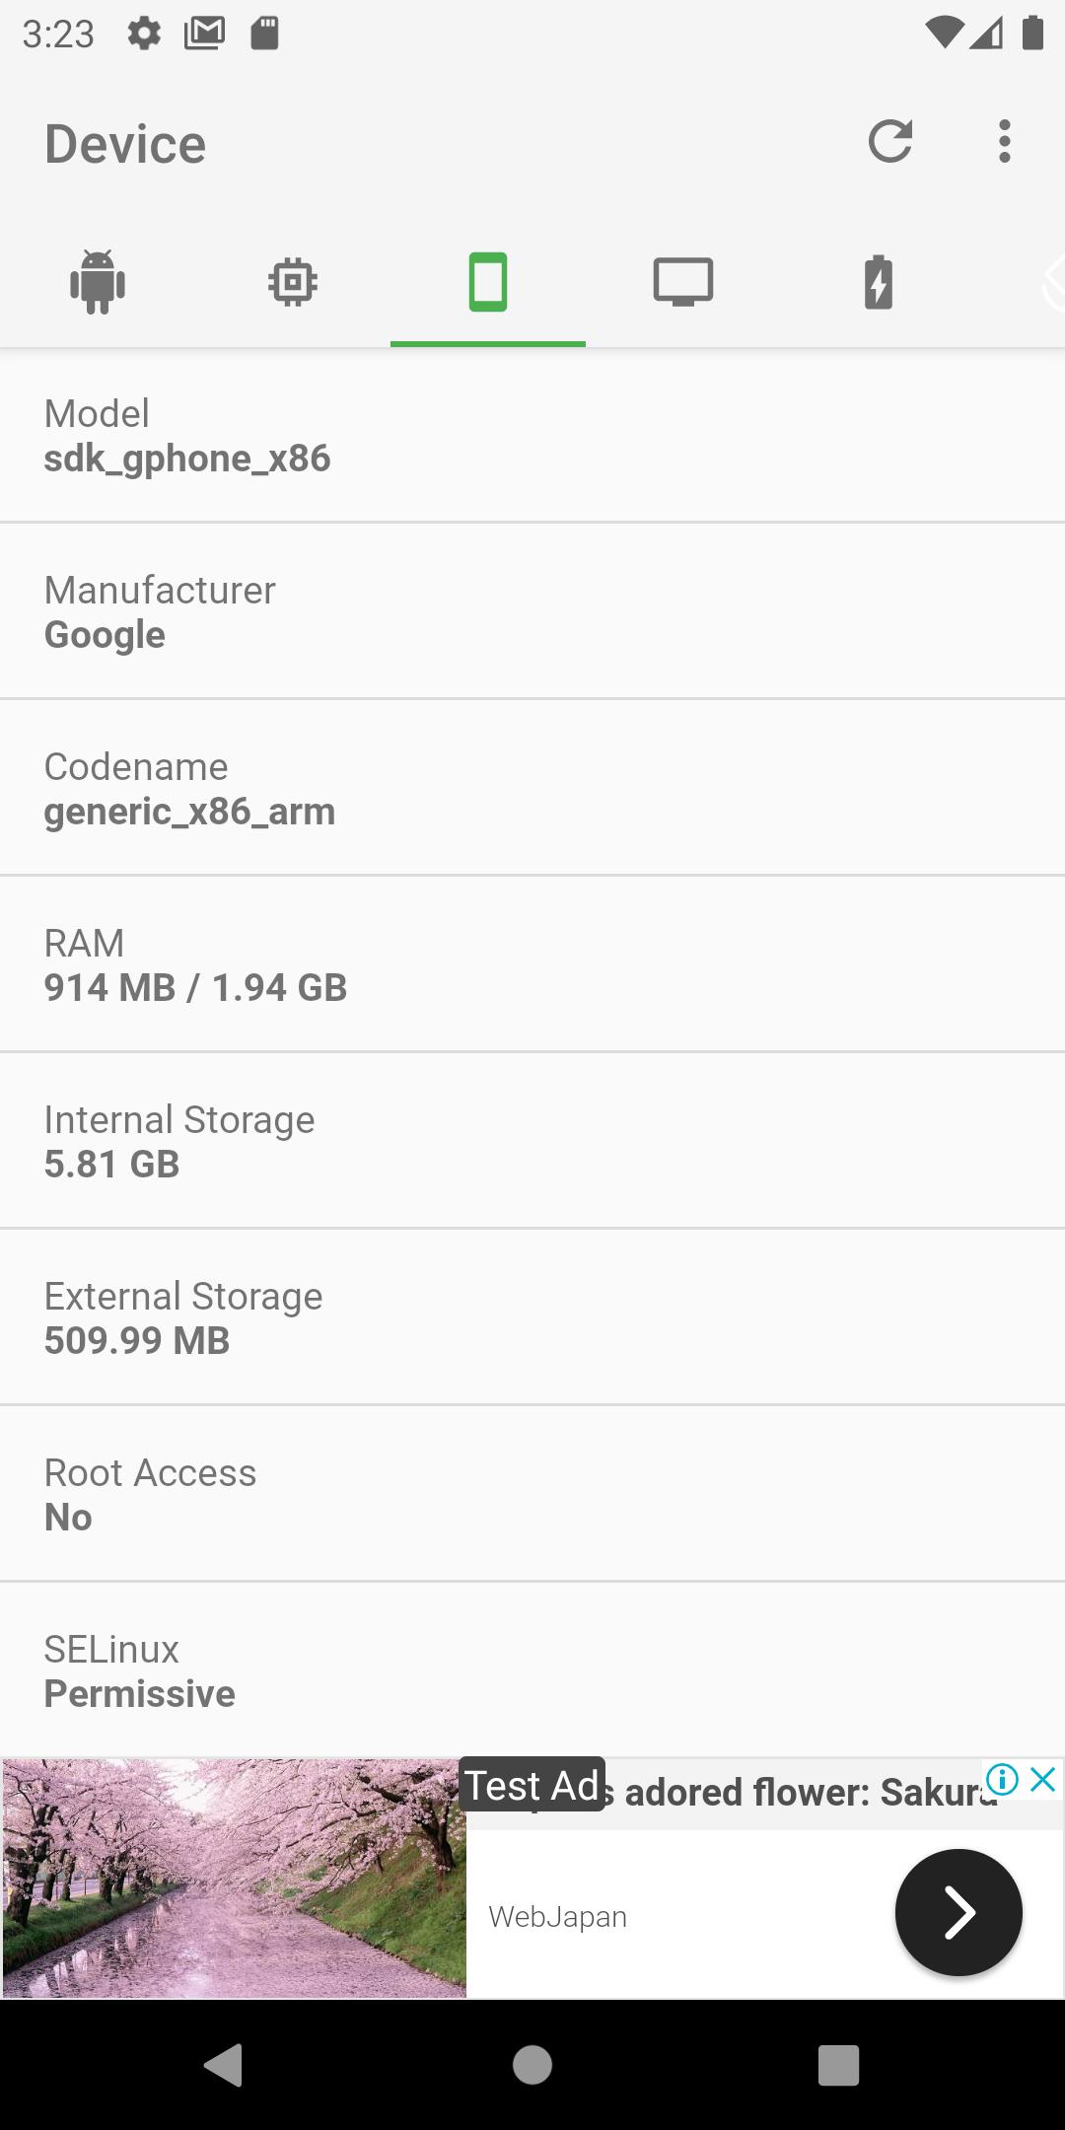The height and width of the screenshot is (2130, 1065).
Task: Select the Manufacturer Google entry
Action: tap(532, 611)
